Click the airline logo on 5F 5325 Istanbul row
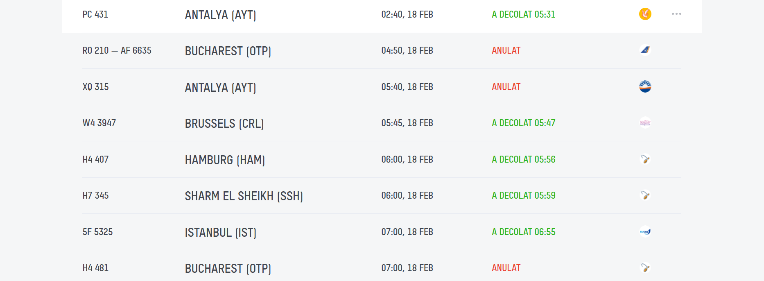Viewport: 764px width, 281px height. [645, 231]
